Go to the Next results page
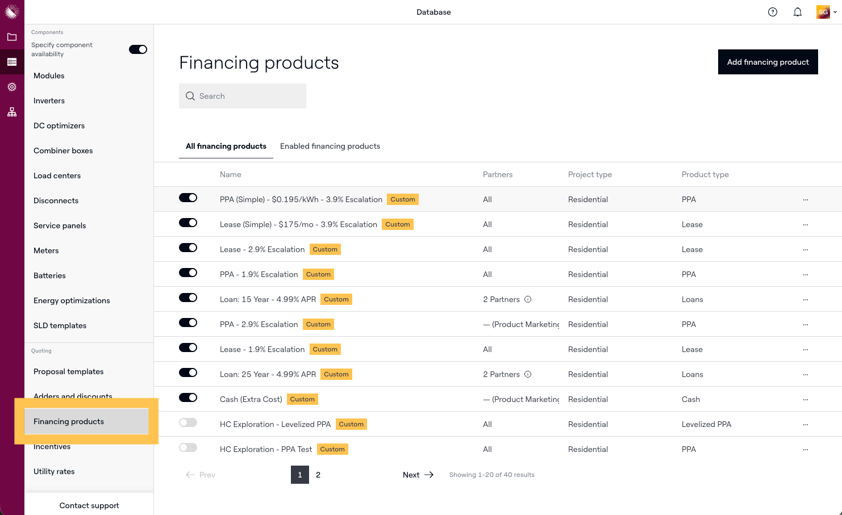The height and width of the screenshot is (515, 842). (418, 475)
